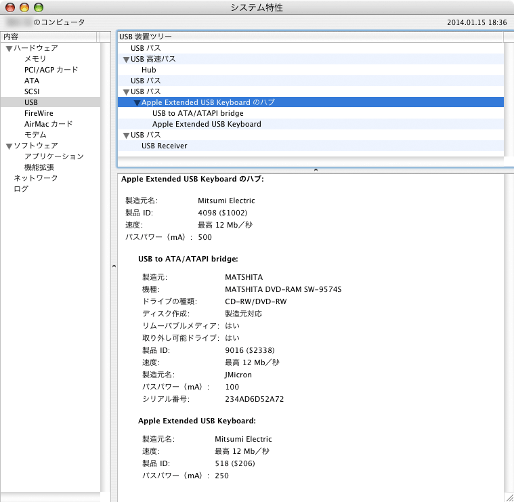
Task: Click the green zoom window button
Action: click(39, 7)
